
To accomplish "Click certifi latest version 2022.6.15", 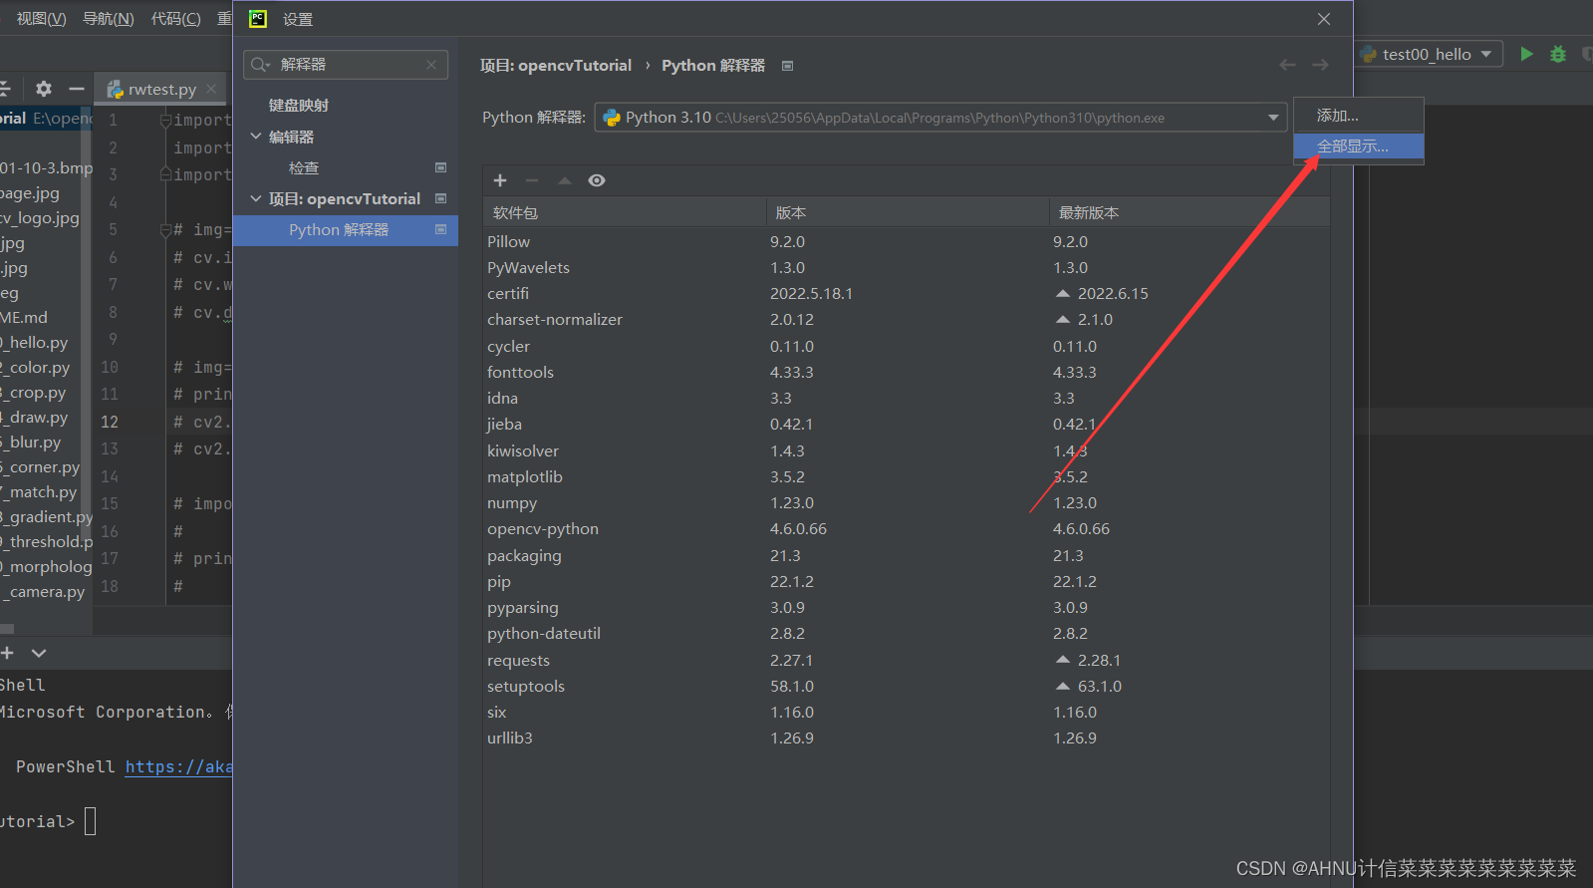I will (1113, 293).
